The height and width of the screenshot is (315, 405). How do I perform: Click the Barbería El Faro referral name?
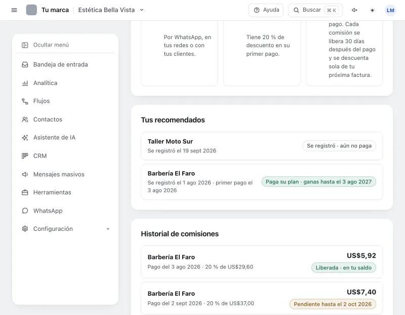[171, 173]
